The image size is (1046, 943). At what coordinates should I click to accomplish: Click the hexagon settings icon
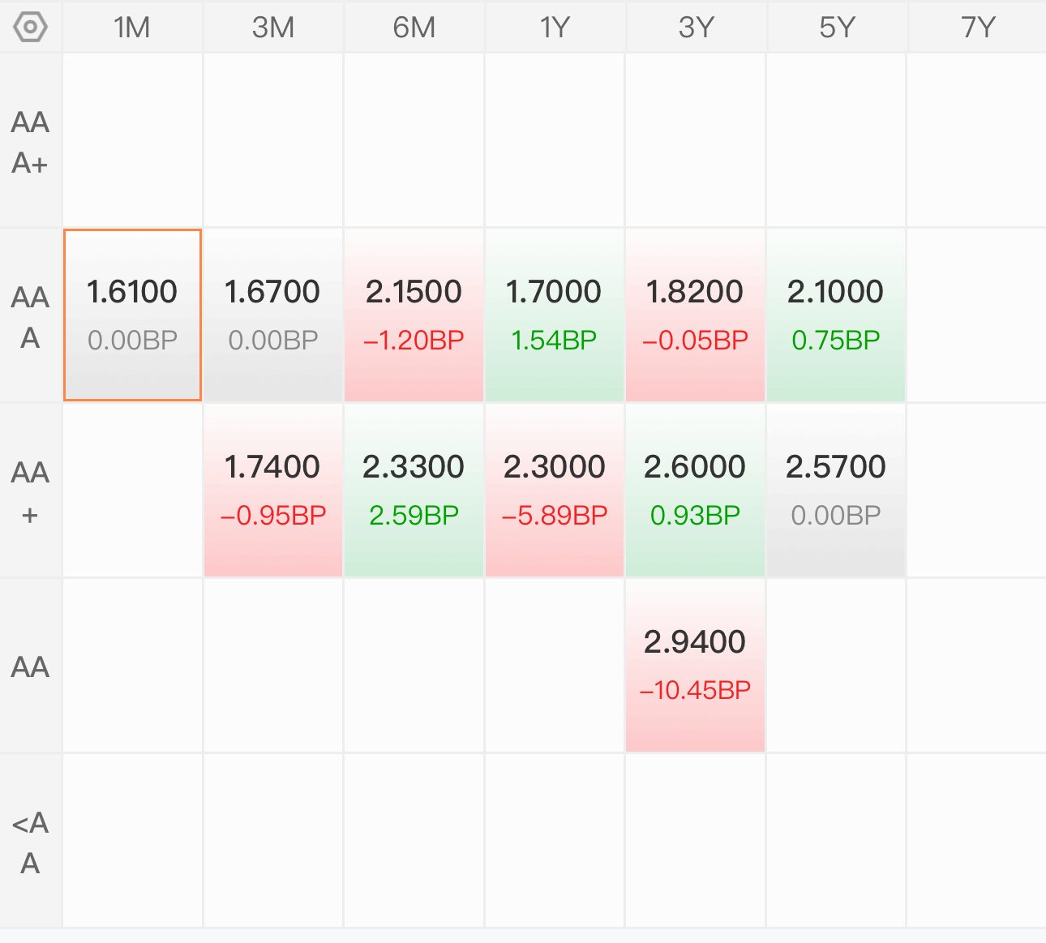coord(31,28)
